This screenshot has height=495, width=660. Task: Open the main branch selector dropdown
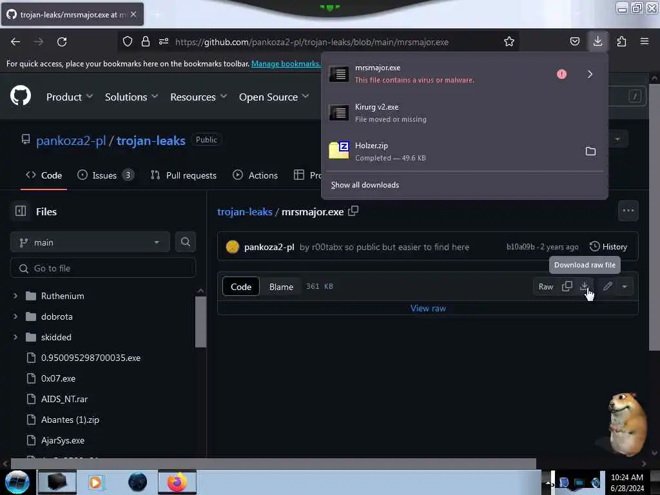pyautogui.click(x=90, y=242)
